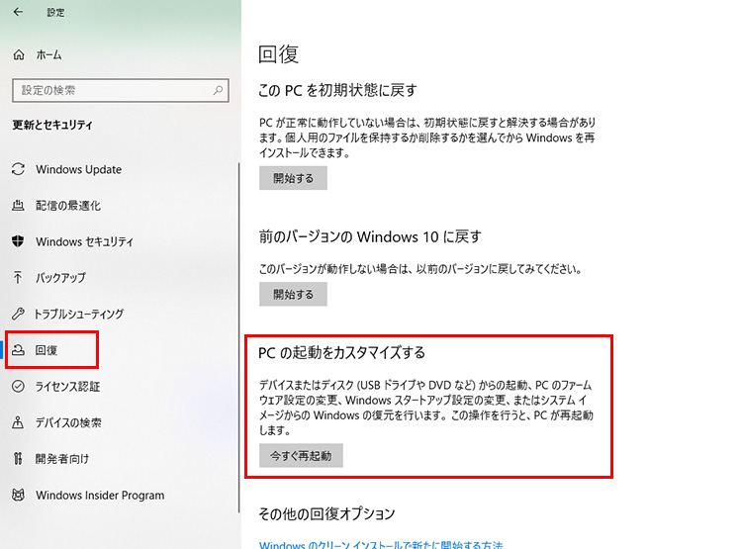Open the Windows クリーンインストール link
Image resolution: width=742 pixels, height=549 pixels.
[381, 544]
